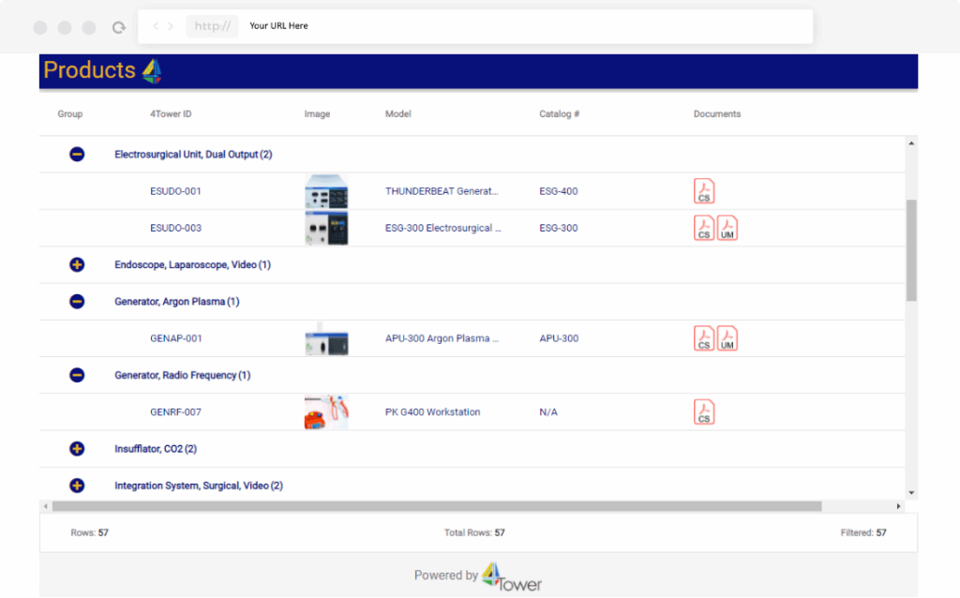
Task: Open UM document for ESG-300 unit
Action: 727,228
